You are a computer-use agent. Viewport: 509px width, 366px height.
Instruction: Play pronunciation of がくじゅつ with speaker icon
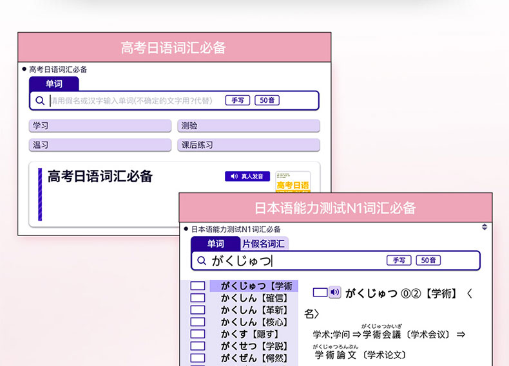(334, 292)
